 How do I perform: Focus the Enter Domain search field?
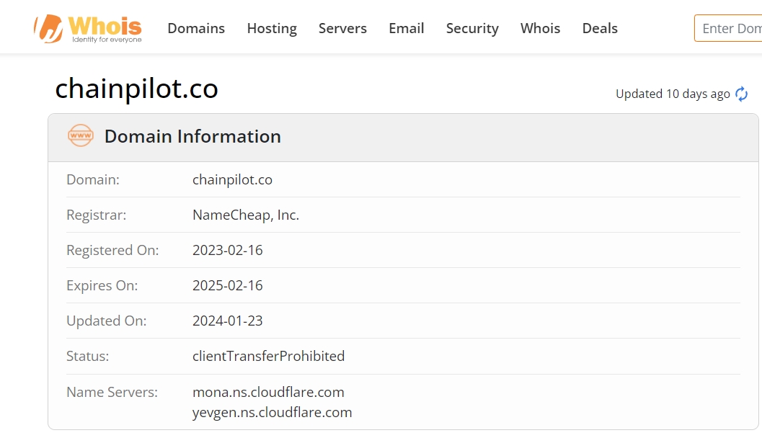pos(730,28)
